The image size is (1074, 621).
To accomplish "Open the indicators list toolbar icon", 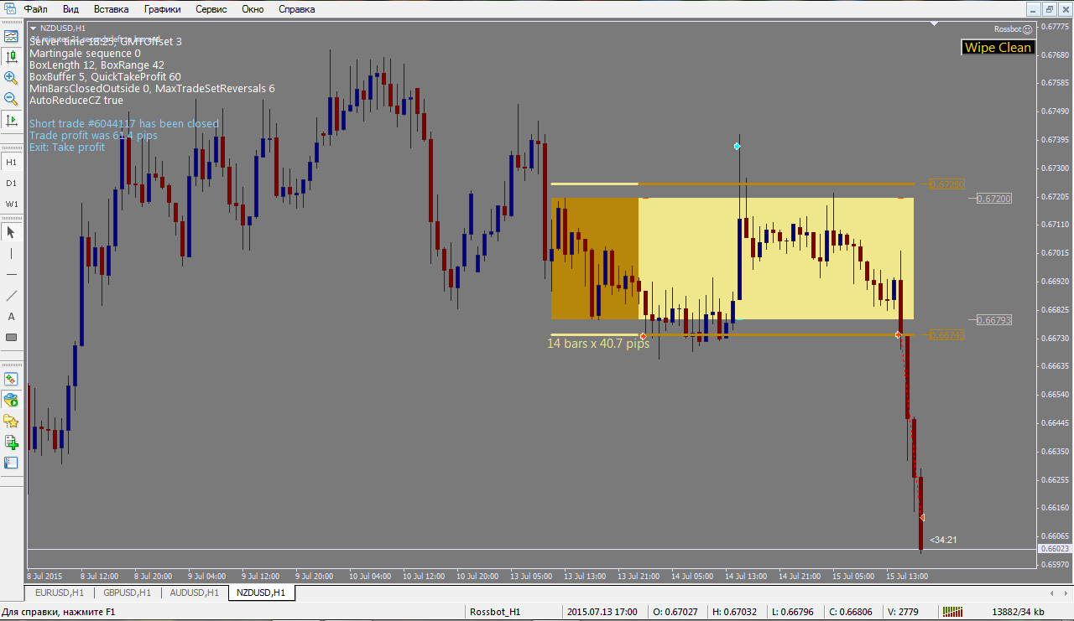I will [x=11, y=36].
